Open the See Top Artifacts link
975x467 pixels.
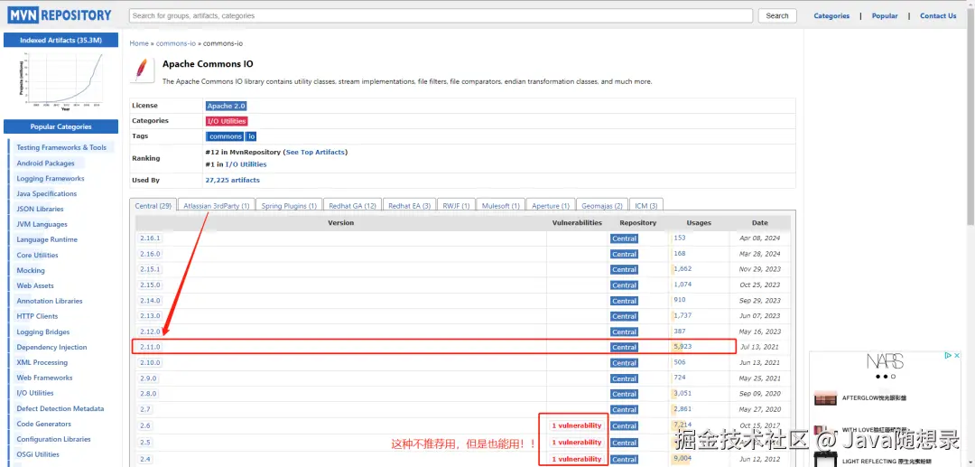click(315, 153)
